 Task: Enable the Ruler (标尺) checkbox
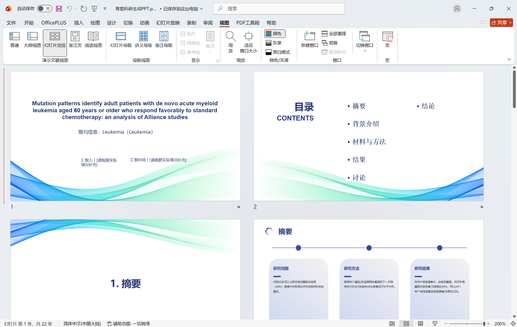tap(183, 34)
